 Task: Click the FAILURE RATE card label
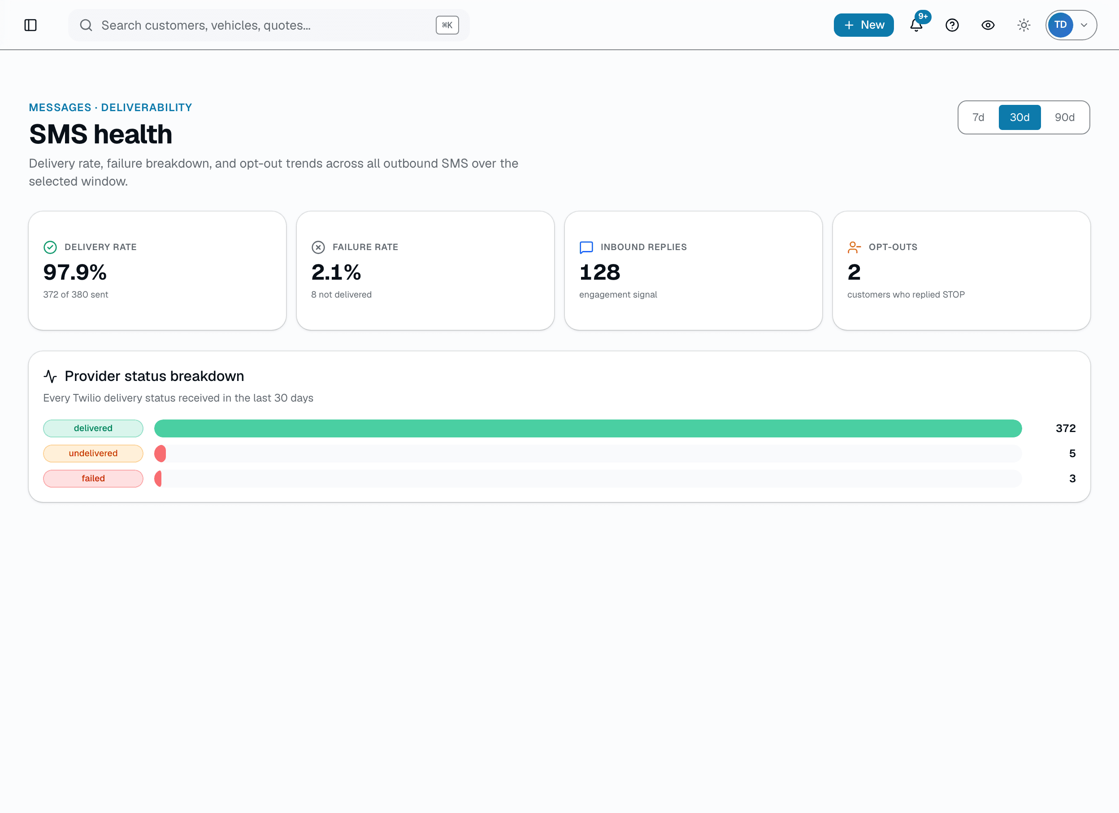(x=365, y=247)
